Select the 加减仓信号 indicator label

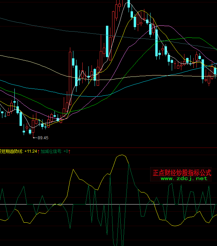(x=51, y=151)
